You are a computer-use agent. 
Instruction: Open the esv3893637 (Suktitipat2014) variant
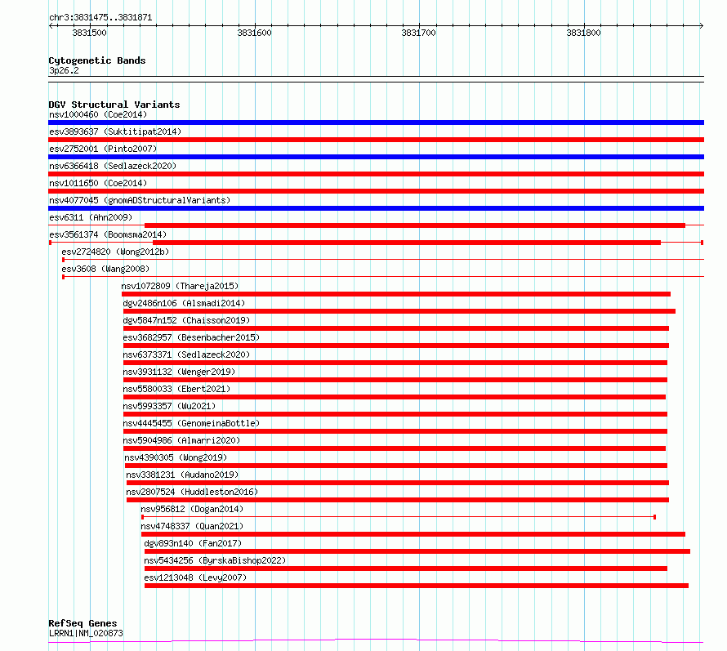point(115,132)
